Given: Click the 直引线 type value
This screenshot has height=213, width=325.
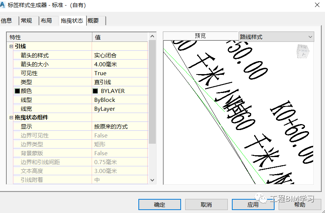Looking at the screenshot, I should (103, 82).
